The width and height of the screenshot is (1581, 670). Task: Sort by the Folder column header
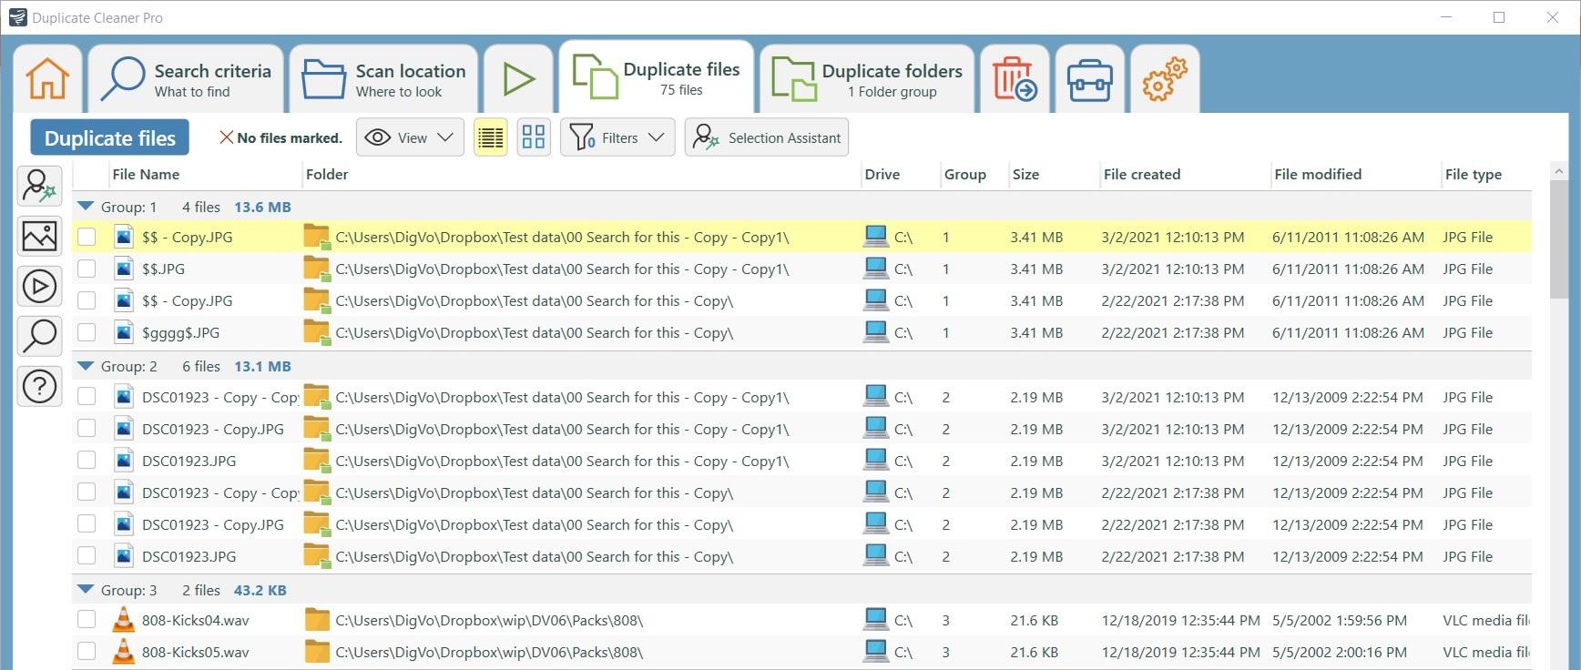click(x=327, y=174)
